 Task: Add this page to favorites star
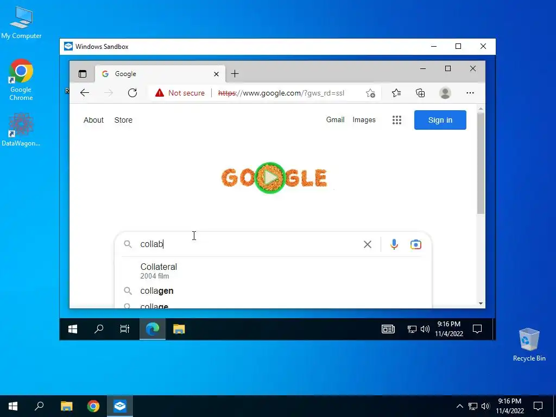[370, 93]
